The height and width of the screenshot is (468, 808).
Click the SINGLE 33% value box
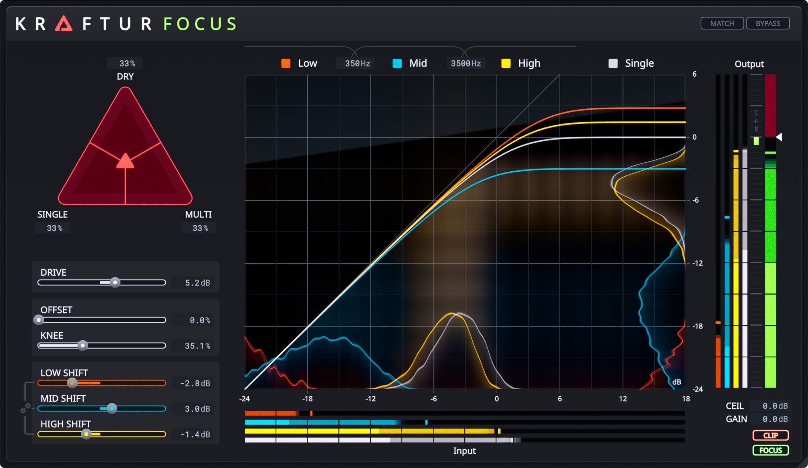52,228
